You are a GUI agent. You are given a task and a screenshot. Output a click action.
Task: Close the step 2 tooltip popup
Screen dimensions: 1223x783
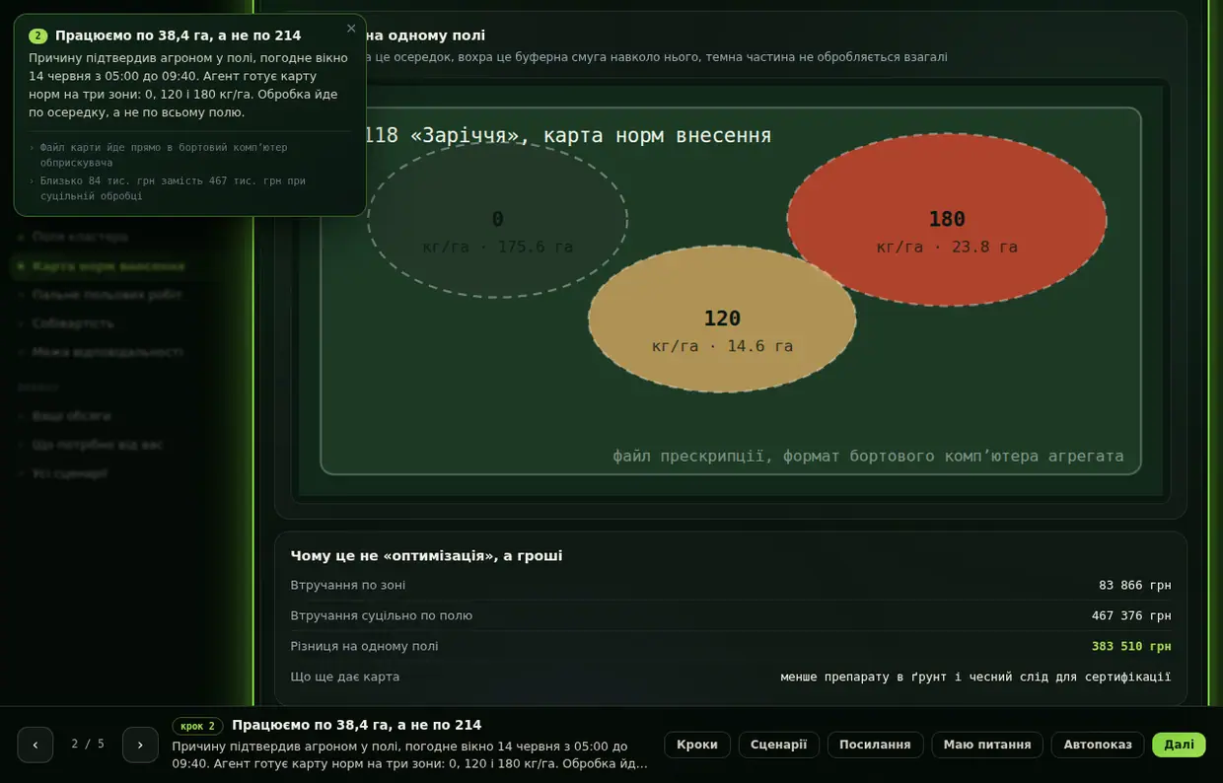pyautogui.click(x=351, y=29)
